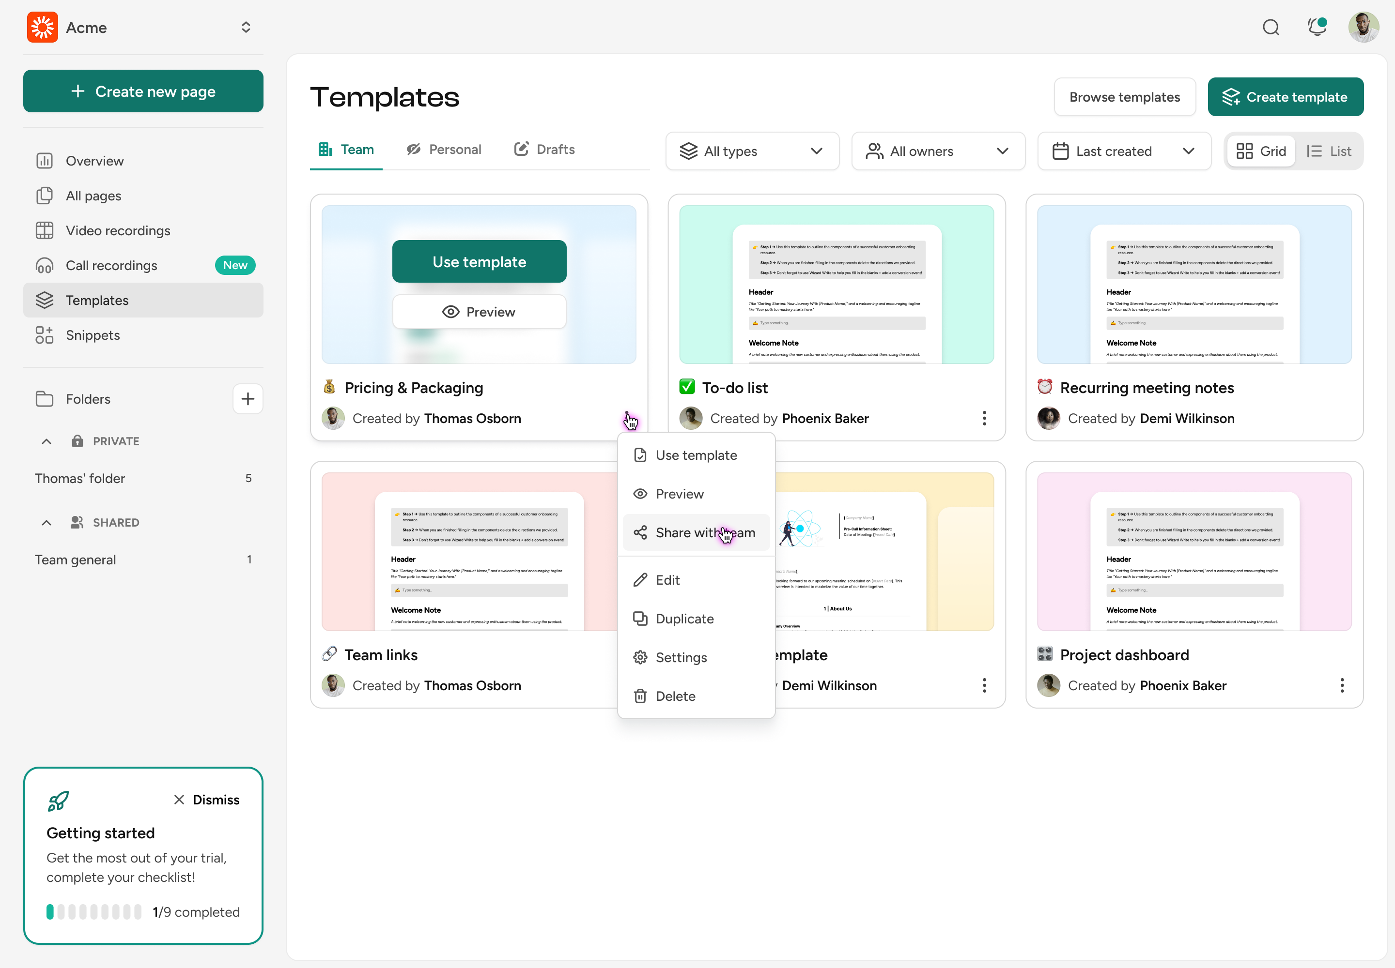
Task: Click the Folders label in sidebar
Action: [x=88, y=399]
